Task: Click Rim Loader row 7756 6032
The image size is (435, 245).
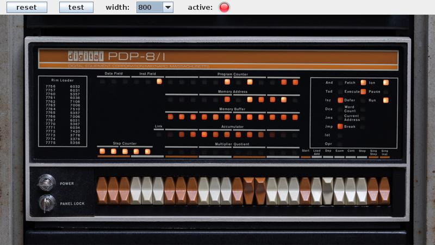Action: point(63,86)
